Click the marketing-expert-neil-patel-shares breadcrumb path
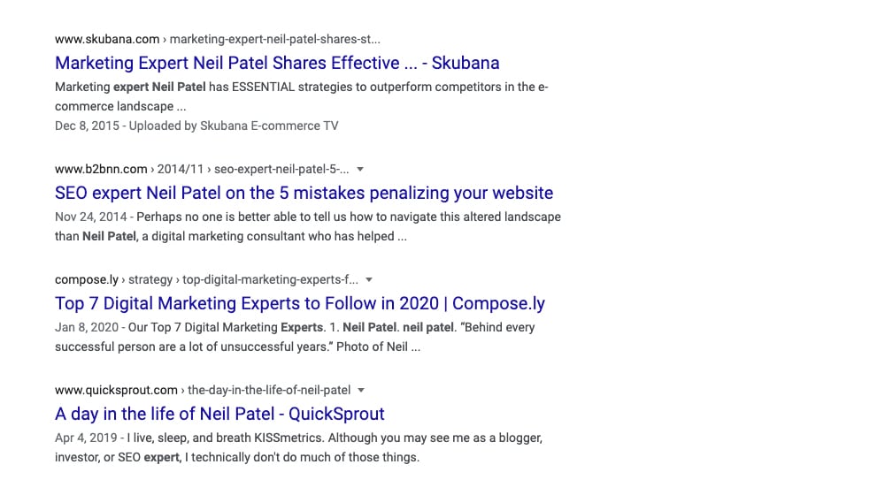This screenshot has width=885, height=495. [275, 40]
